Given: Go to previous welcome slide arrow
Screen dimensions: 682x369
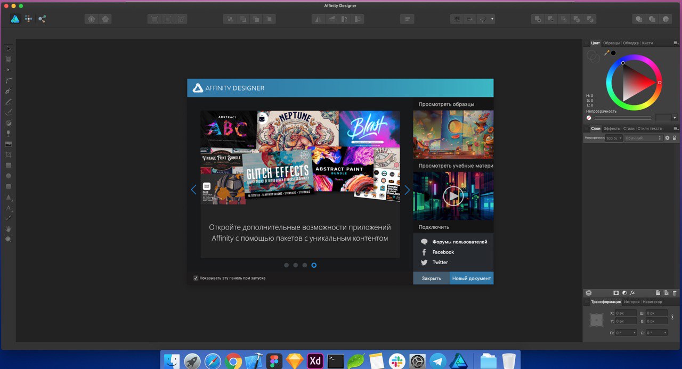Looking at the screenshot, I should 193,190.
